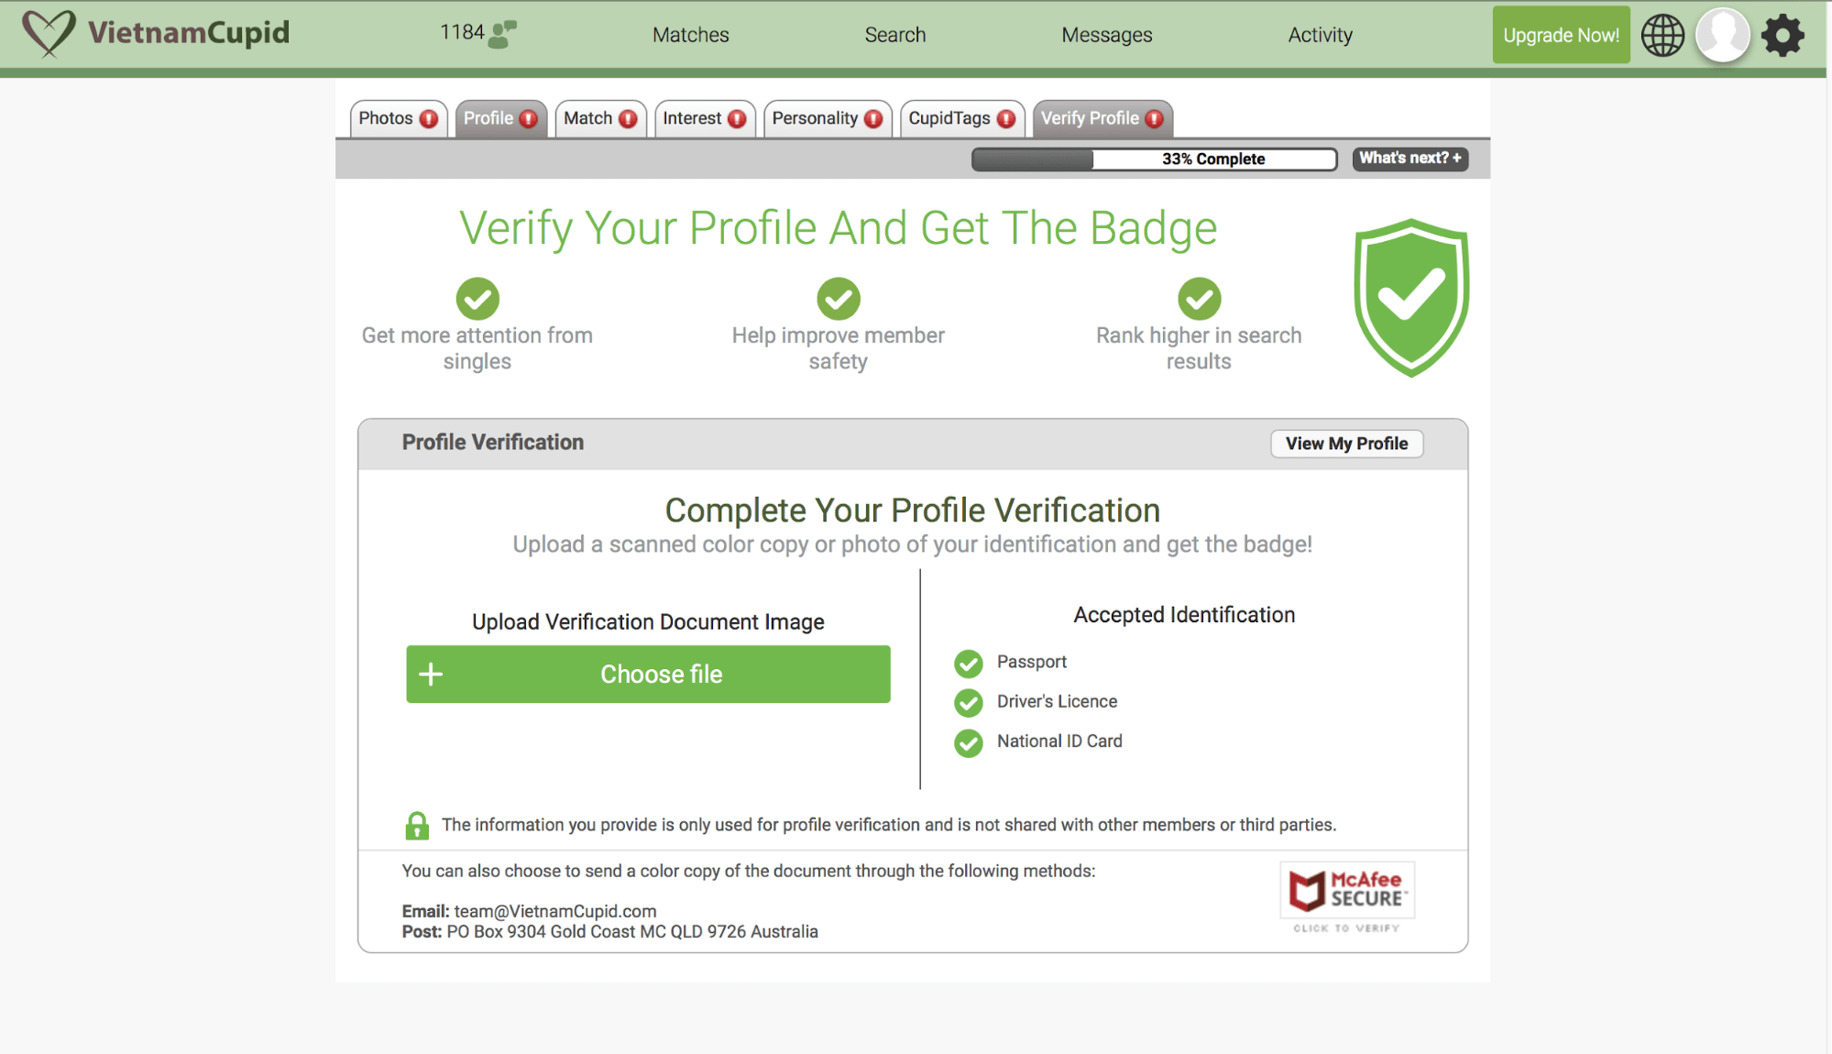Click the checkmark beside Driver's Licence

coord(968,703)
